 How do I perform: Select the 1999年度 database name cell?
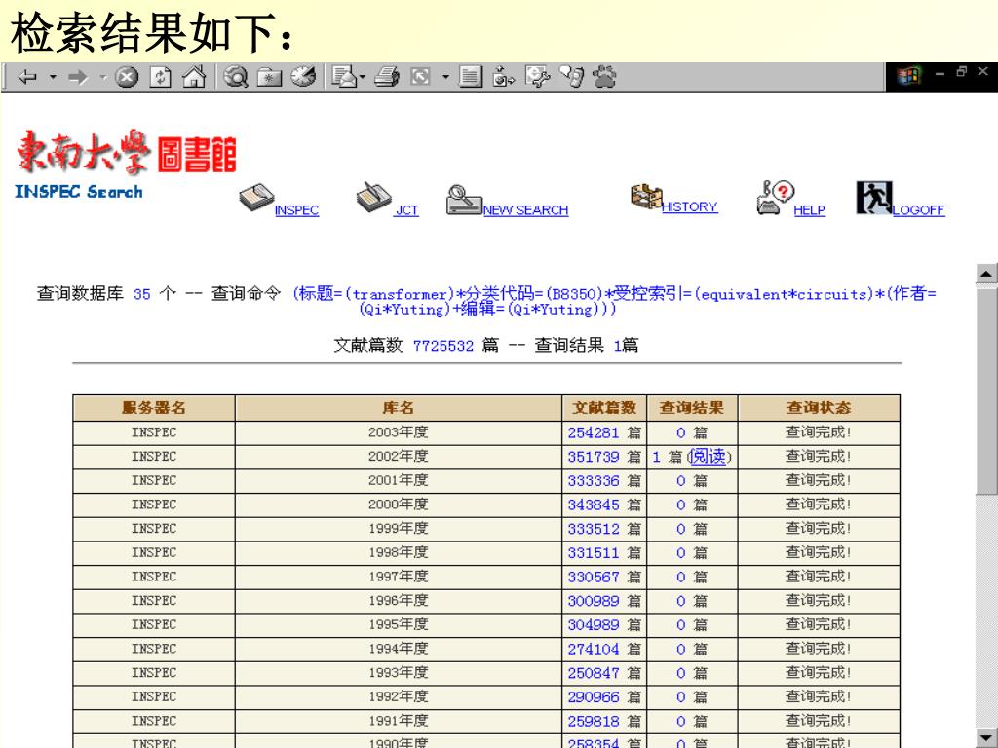tap(399, 529)
